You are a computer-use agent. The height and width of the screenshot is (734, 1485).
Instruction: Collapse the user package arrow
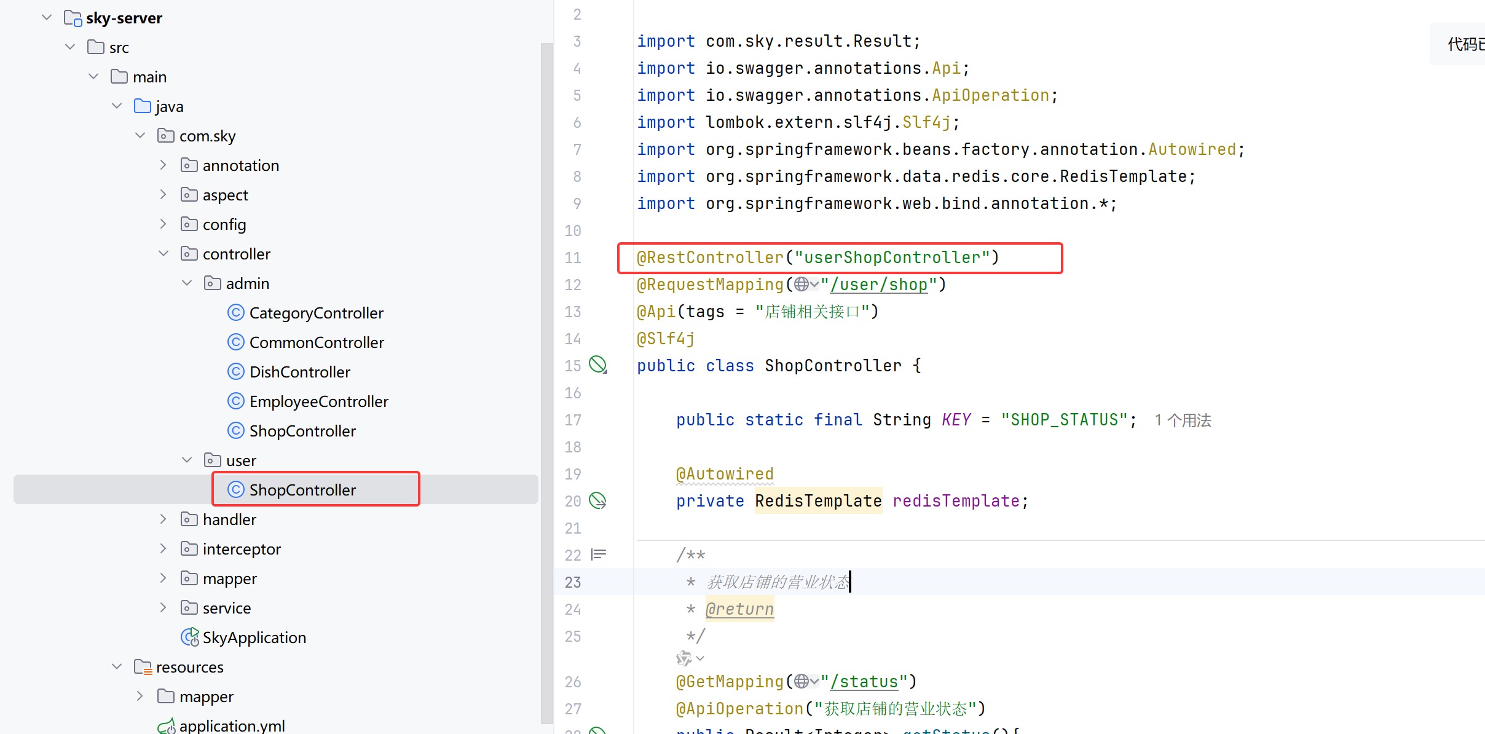pos(187,460)
